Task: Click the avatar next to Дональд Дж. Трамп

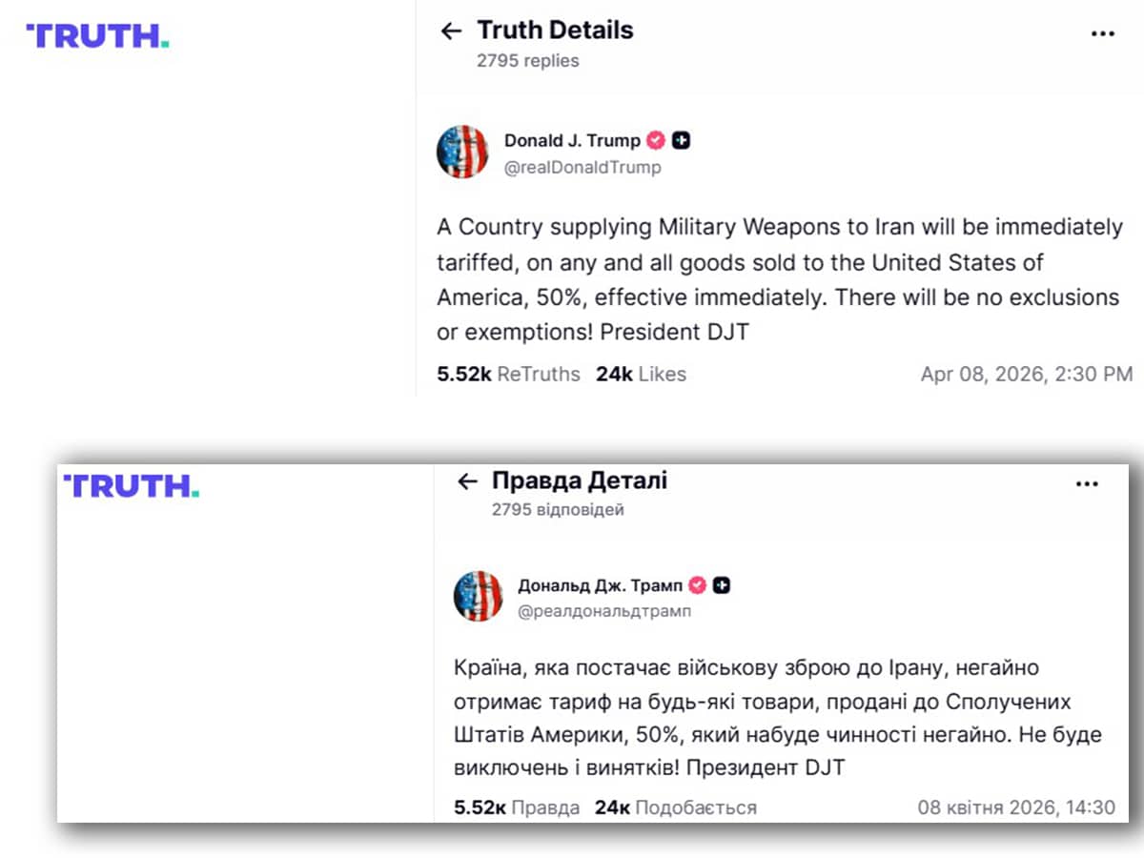Action: 478,597
